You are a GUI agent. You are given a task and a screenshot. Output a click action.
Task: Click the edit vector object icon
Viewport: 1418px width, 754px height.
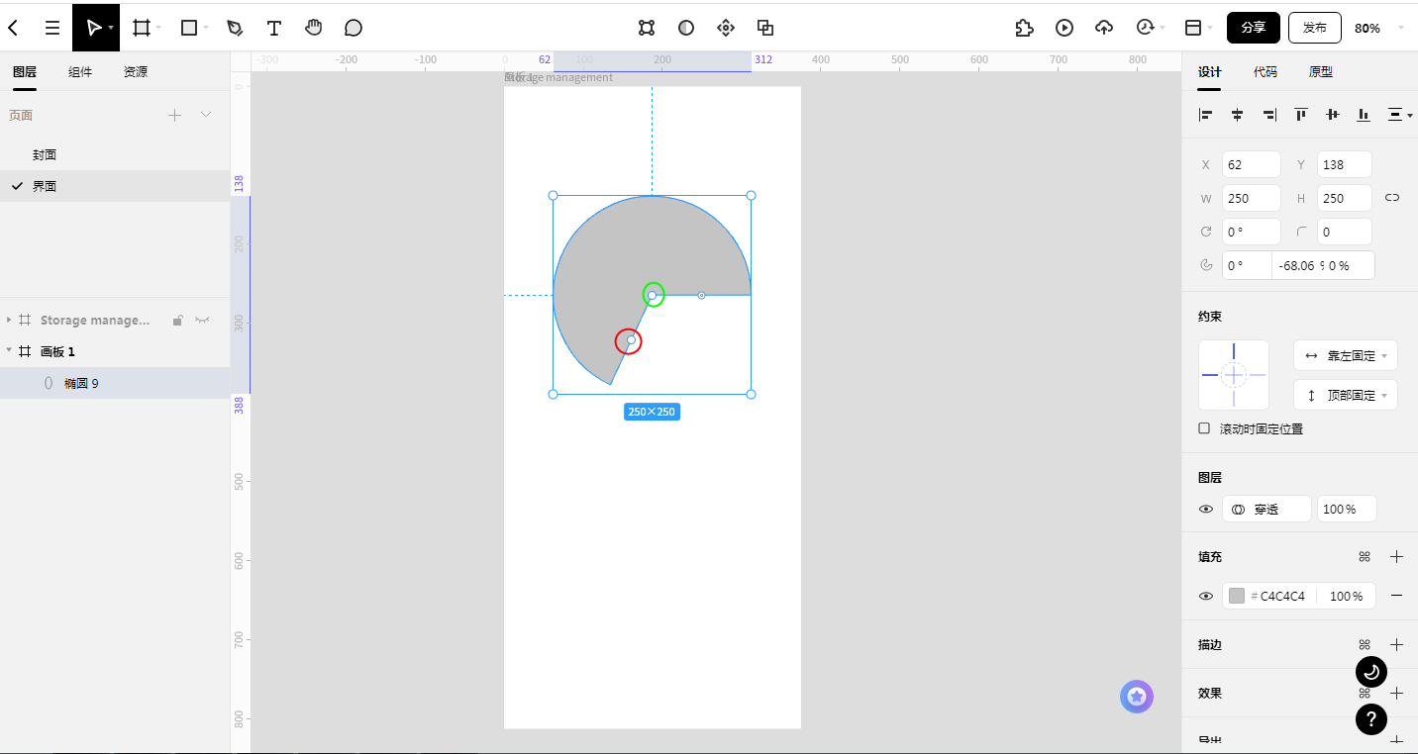click(647, 28)
